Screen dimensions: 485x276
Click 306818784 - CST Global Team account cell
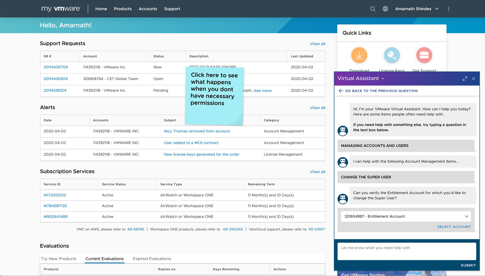click(x=111, y=79)
